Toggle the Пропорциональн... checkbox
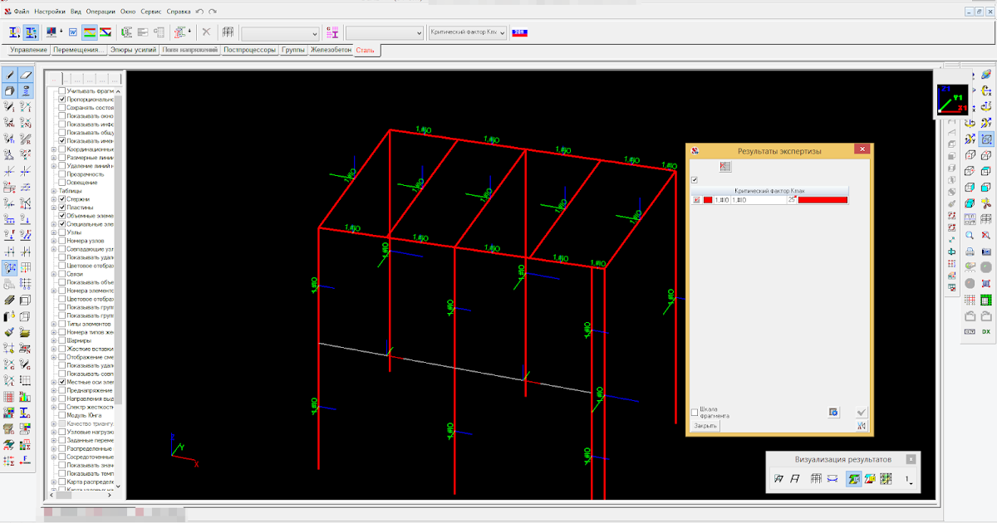Screen dimensions: 997x523 pos(62,99)
